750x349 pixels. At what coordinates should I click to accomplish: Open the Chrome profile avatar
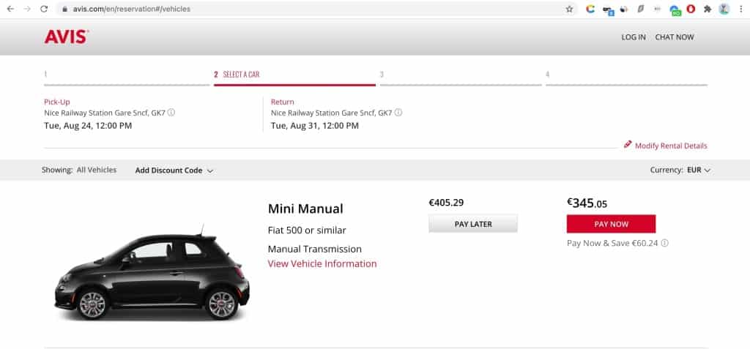point(724,9)
